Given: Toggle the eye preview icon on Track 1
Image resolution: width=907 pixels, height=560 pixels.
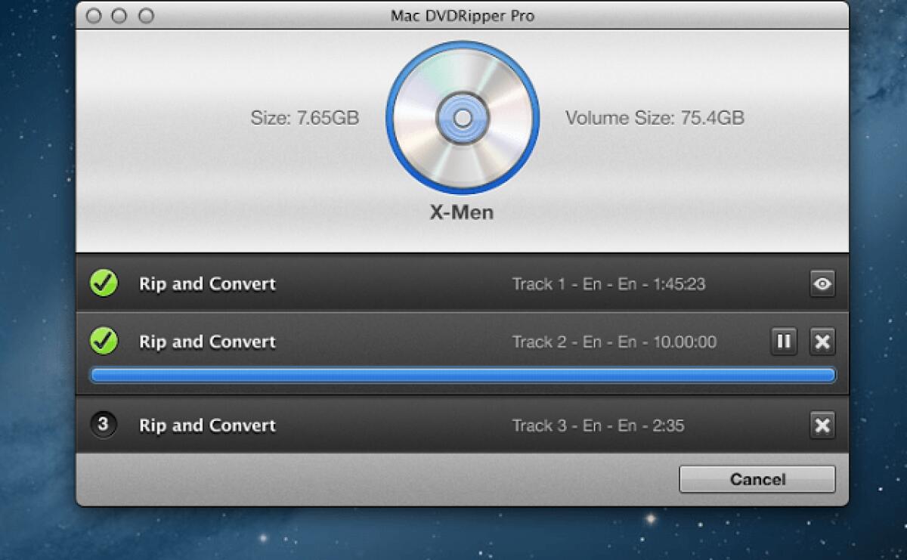Looking at the screenshot, I should coord(822,283).
